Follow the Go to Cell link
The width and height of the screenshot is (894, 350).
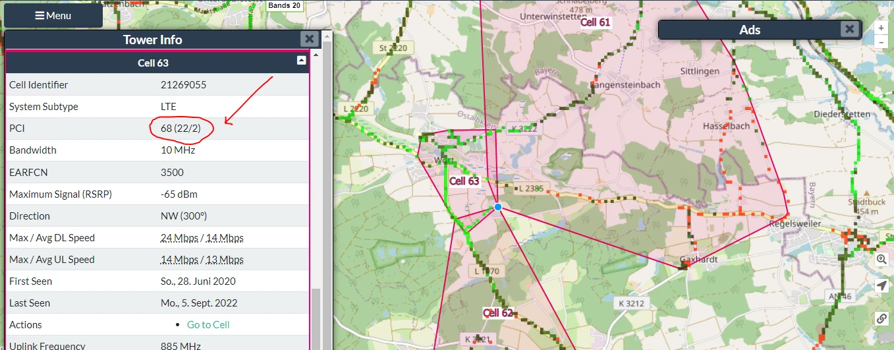click(x=208, y=324)
